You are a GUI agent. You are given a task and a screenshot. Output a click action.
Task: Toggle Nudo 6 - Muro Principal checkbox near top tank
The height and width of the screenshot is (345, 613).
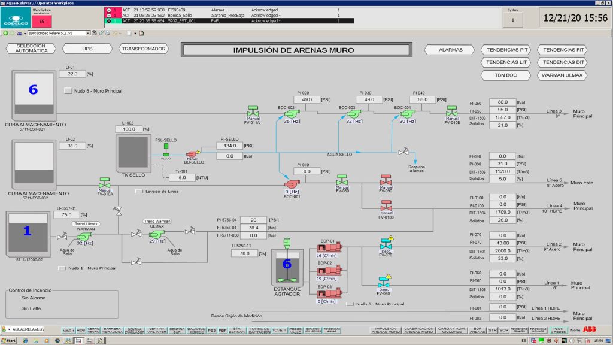point(68,91)
